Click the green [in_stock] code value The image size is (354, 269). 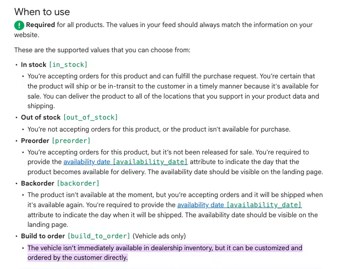[x=68, y=65]
